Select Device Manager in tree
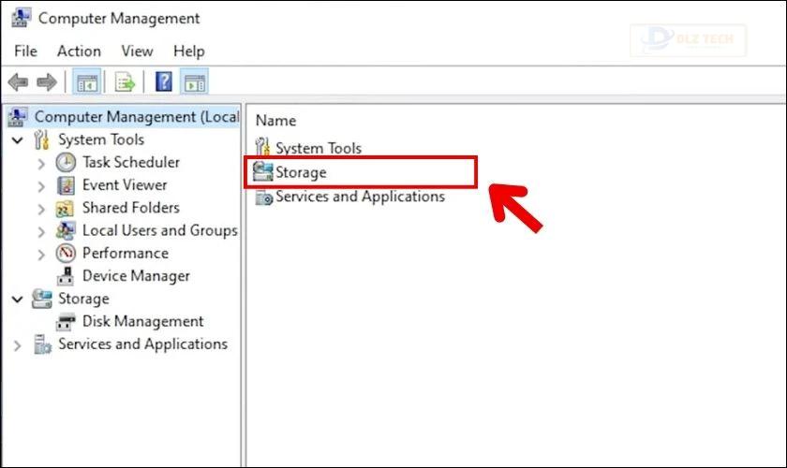787x468 pixels. click(x=136, y=276)
